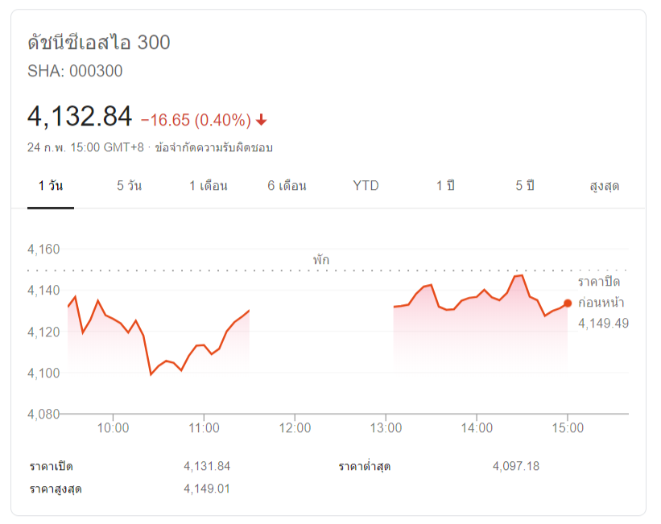Switch to the 5 วัน tab

[x=129, y=186]
